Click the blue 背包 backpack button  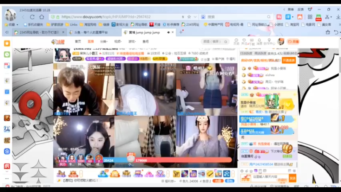click(x=230, y=181)
